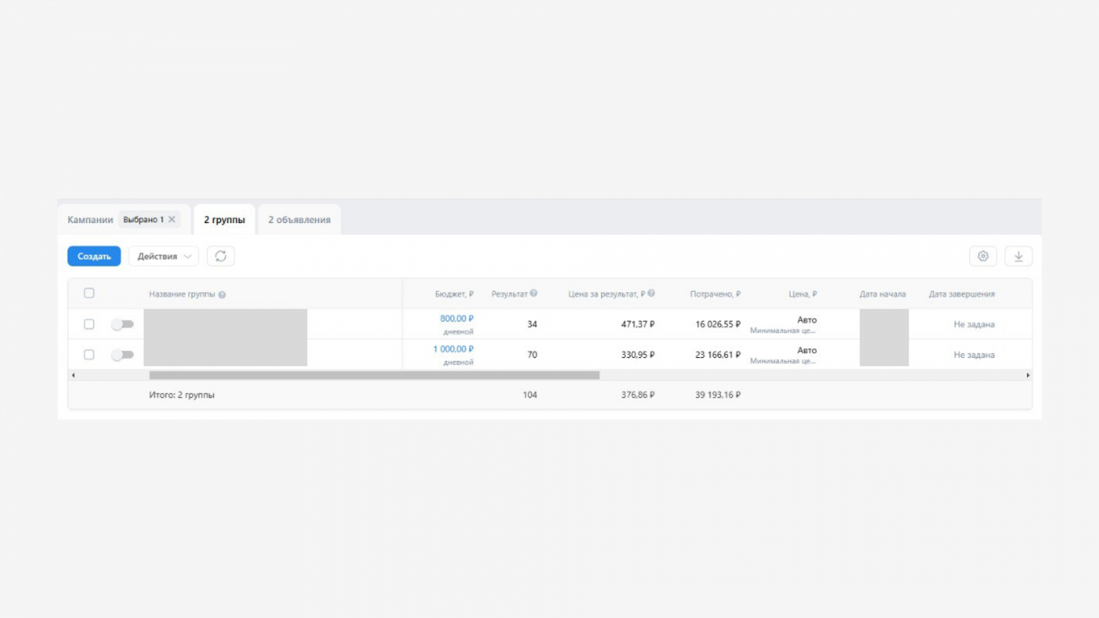This screenshot has height=618, width=1099.
Task: Click the 'Дата начала' column header
Action: pyautogui.click(x=883, y=294)
